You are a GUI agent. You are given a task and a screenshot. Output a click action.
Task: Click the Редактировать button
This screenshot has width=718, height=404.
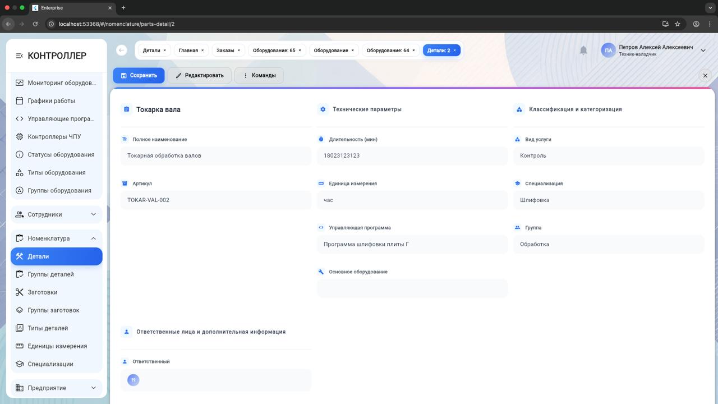(x=199, y=75)
